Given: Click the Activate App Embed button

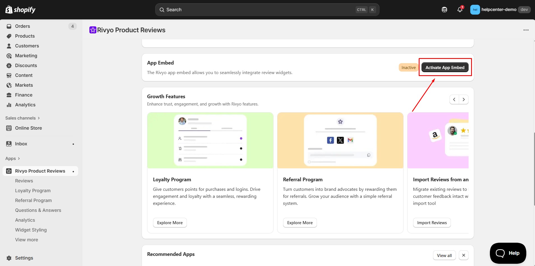Looking at the screenshot, I should [444, 67].
